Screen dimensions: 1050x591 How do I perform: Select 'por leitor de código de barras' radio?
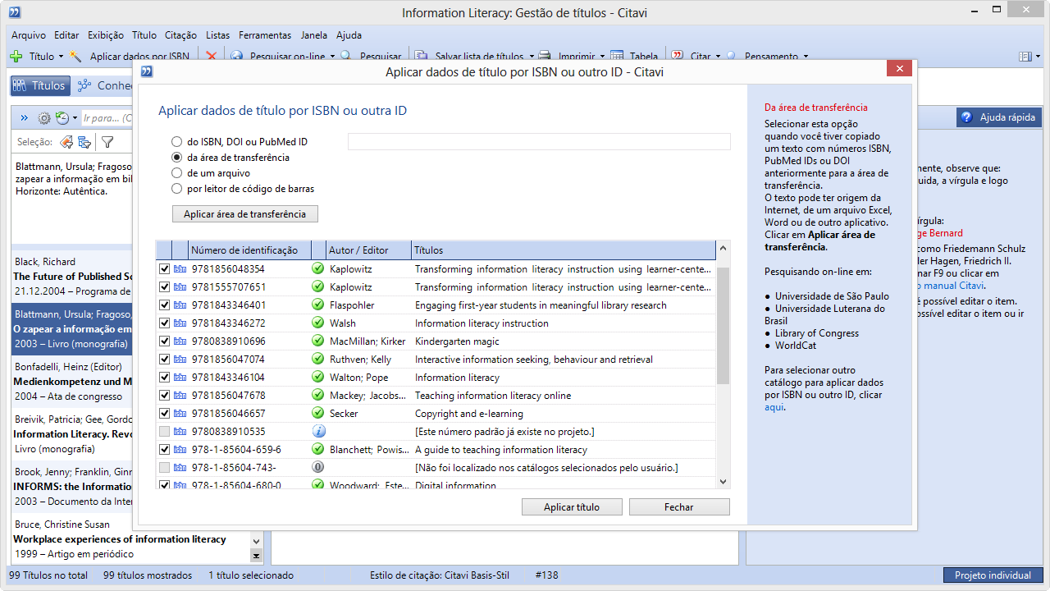pos(176,189)
